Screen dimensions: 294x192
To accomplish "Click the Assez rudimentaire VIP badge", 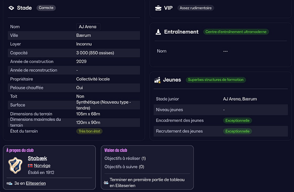I will click(195, 8).
